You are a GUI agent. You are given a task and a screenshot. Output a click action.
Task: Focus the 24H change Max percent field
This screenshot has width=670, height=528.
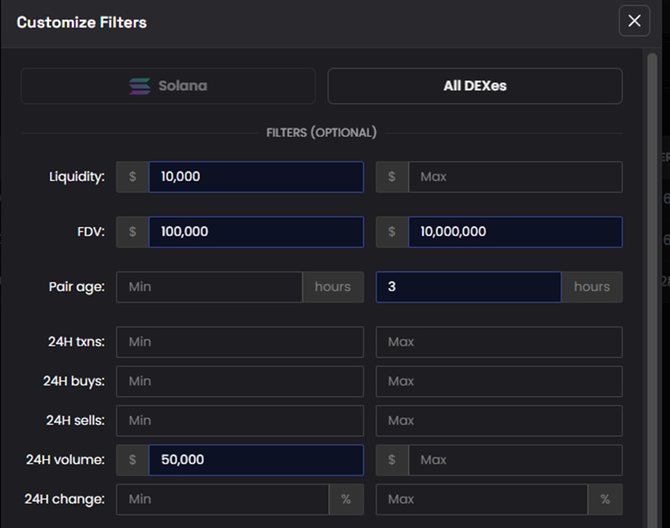(482, 499)
